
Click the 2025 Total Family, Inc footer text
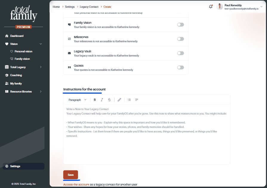point(24,184)
